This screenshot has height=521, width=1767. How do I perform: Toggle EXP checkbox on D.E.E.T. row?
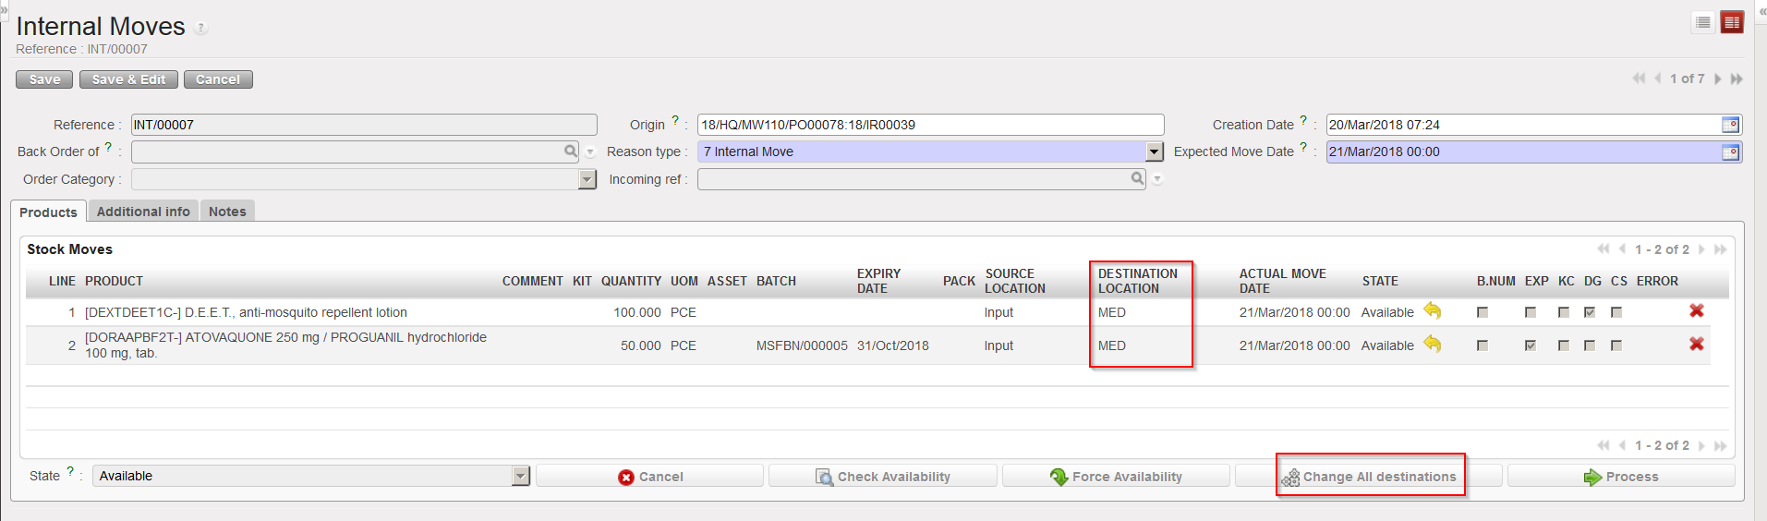pos(1531,312)
